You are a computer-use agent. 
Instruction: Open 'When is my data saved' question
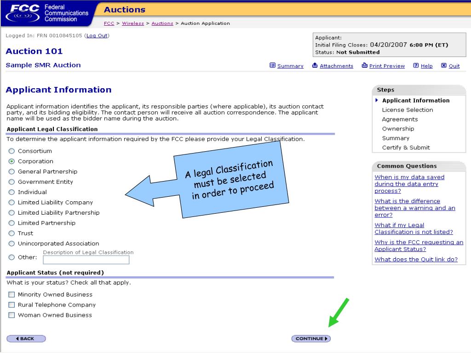tap(409, 184)
